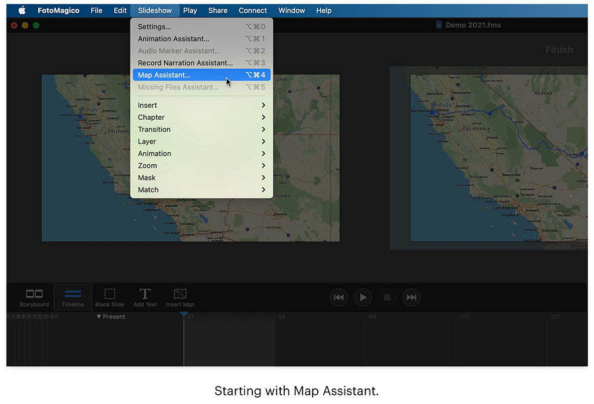Click the right Finish map preview
Viewport: 594px width, 404px height.
(x=498, y=158)
